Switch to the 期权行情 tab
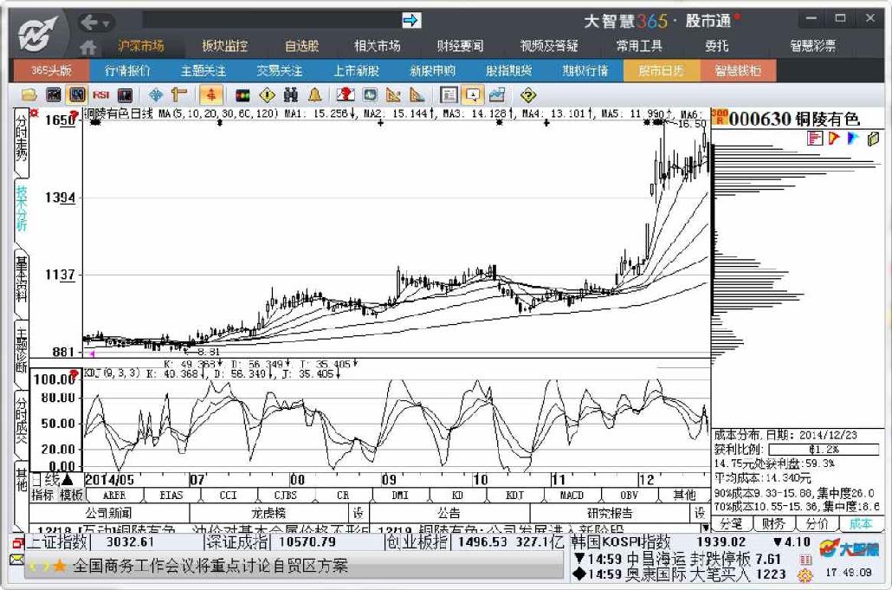The image size is (892, 590). (x=585, y=70)
